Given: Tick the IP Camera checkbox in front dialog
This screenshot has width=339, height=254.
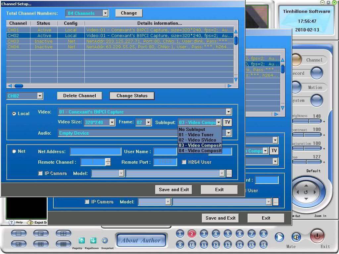Looking at the screenshot, I should pos(40,173).
